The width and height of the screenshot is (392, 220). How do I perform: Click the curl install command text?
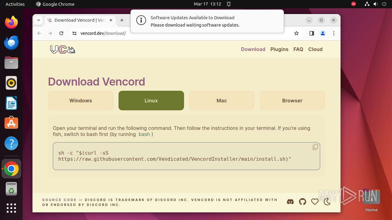pos(175,156)
